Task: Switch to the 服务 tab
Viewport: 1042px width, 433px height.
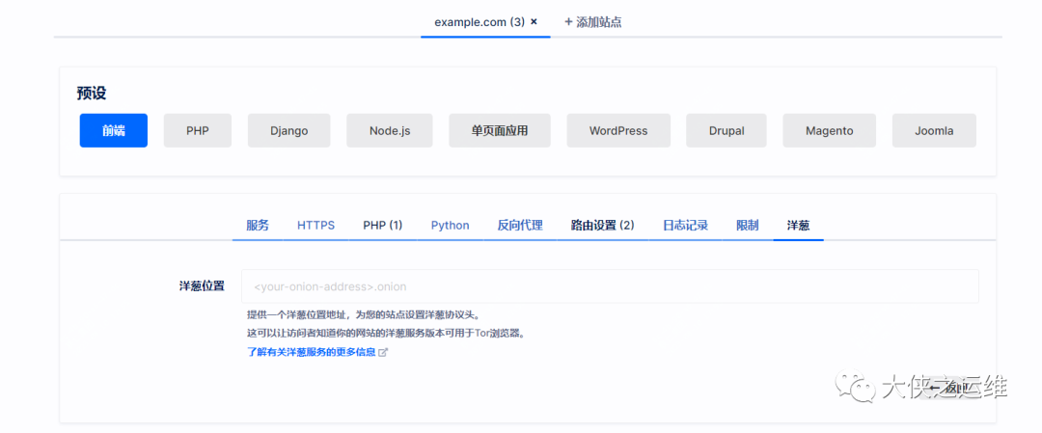Action: [x=258, y=225]
